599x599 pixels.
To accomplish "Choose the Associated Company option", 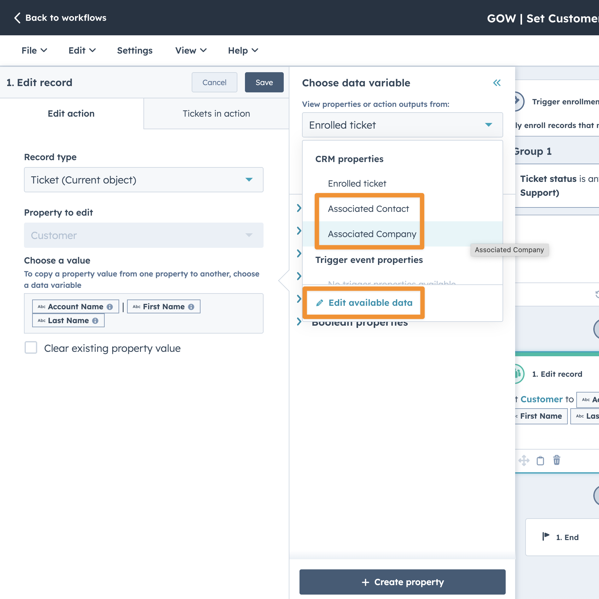I will [372, 234].
